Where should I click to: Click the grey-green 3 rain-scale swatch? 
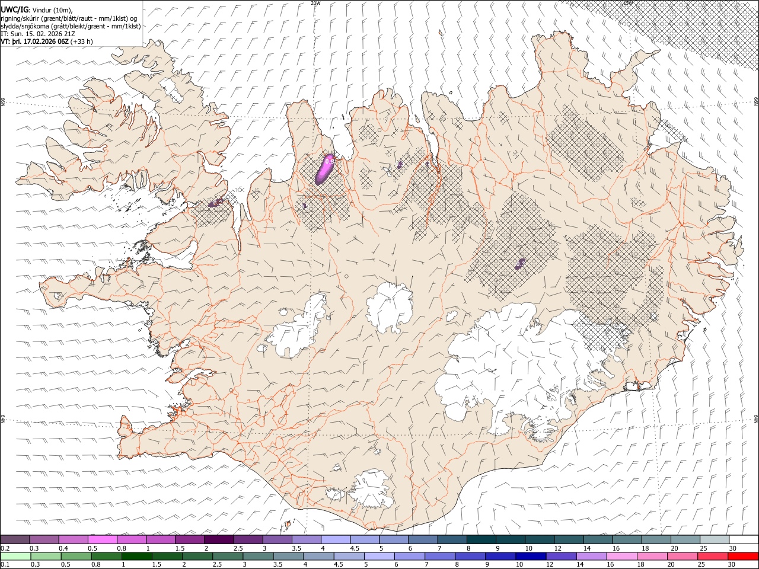pyautogui.click(x=258, y=556)
